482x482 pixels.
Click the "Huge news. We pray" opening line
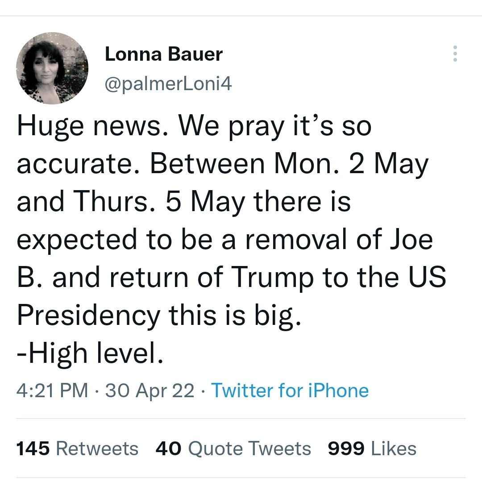(x=194, y=127)
